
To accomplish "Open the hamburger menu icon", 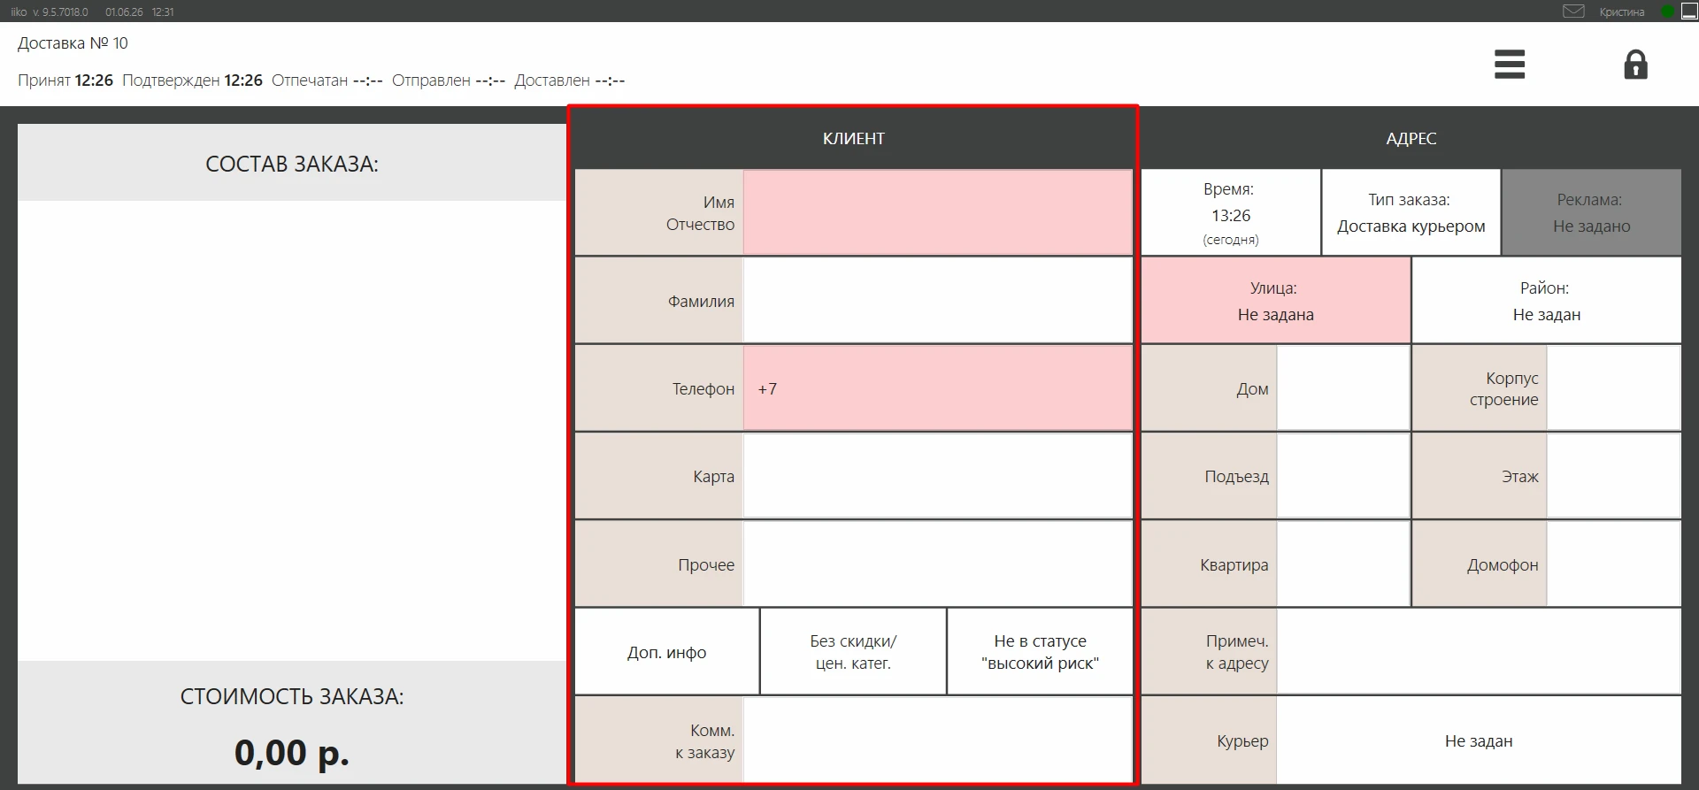I will (x=1509, y=65).
